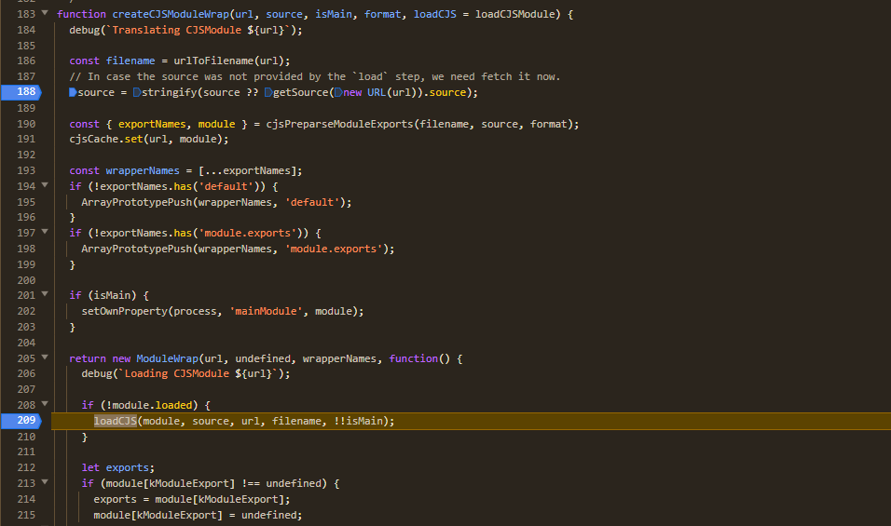Click the inline breakpoint marker before 'source ='

[x=73, y=93]
